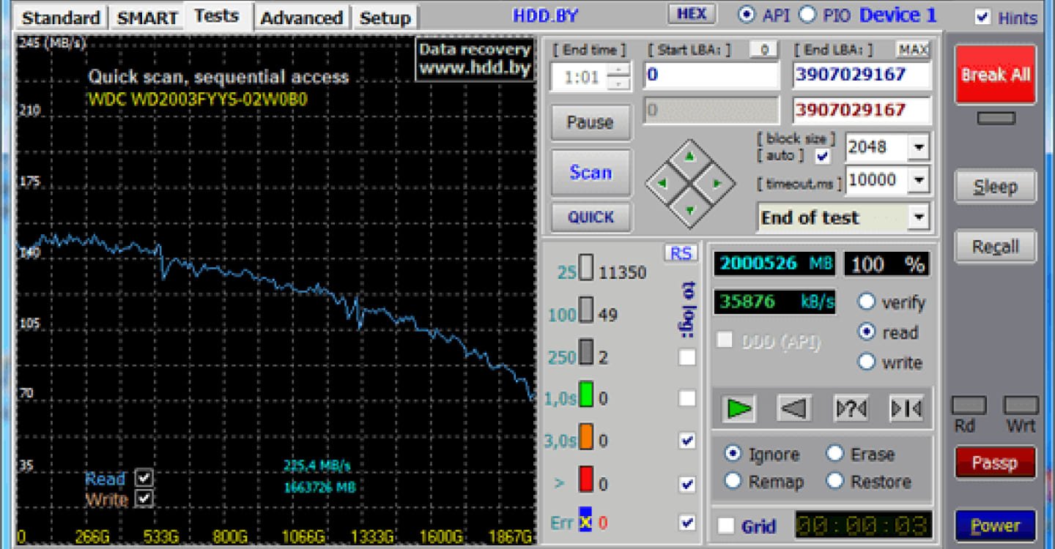Viewport: 1055px width, 549px height.
Task: Click the End LBA 3907029167 input field
Action: coord(862,75)
